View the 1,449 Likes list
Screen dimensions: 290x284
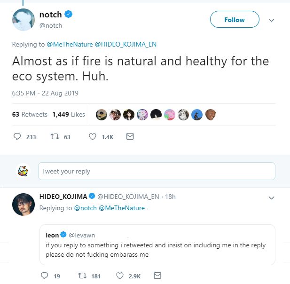tap(69, 114)
